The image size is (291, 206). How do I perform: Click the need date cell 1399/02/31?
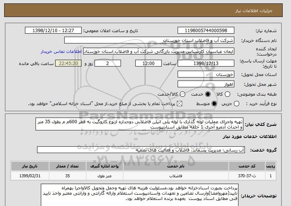pyautogui.click(x=30, y=176)
